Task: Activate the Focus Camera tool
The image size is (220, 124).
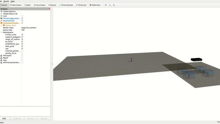Action: tap(40, 5)
